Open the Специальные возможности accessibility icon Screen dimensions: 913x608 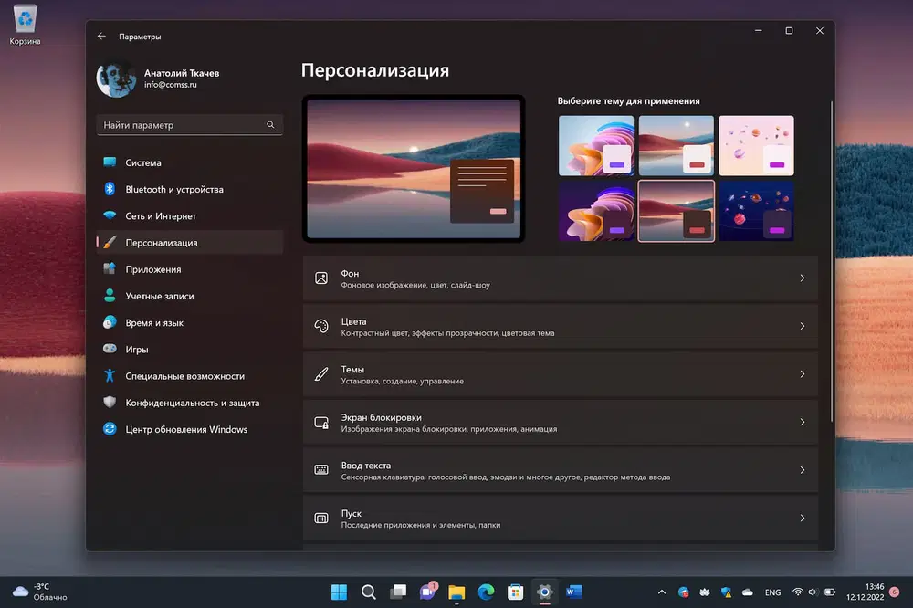(110, 376)
